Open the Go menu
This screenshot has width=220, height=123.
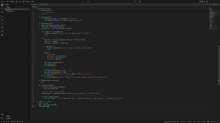[x=20, y=2]
